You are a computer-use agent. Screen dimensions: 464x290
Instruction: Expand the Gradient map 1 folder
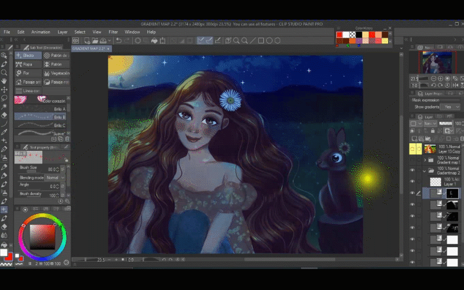(425, 160)
